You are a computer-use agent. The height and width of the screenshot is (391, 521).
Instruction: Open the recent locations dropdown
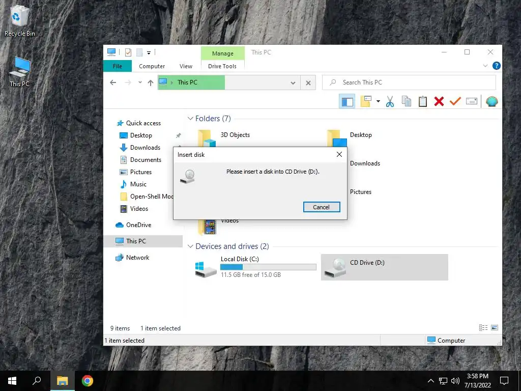[140, 82]
